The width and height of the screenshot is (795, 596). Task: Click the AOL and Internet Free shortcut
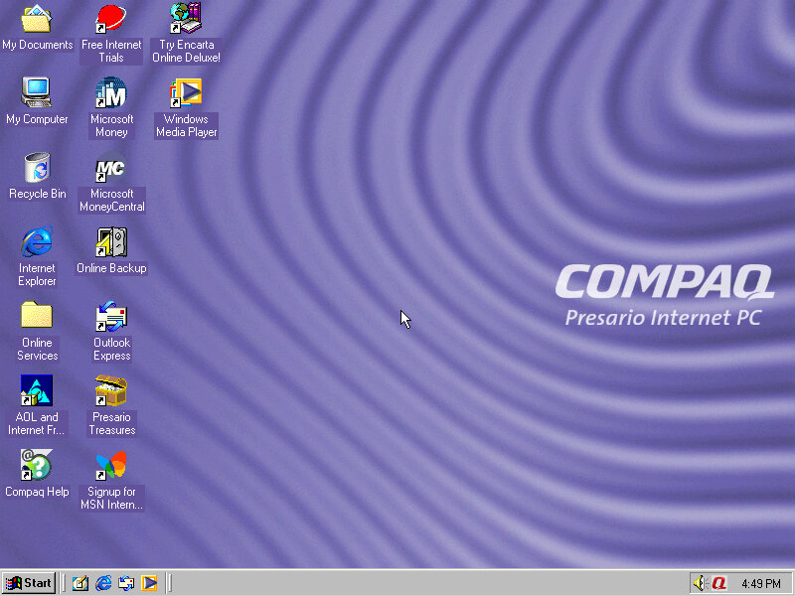pos(37,391)
